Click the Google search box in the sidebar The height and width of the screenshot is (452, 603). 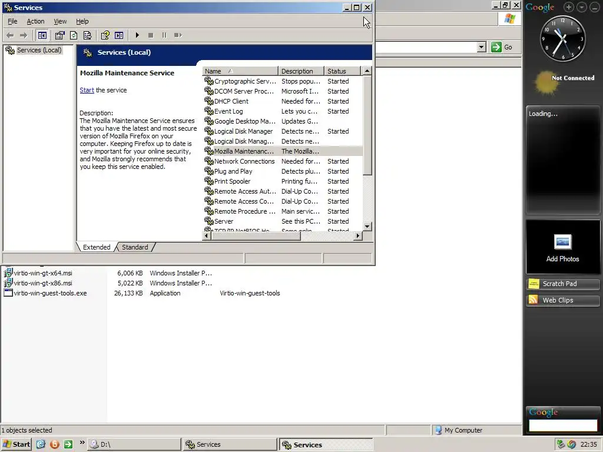tap(563, 425)
